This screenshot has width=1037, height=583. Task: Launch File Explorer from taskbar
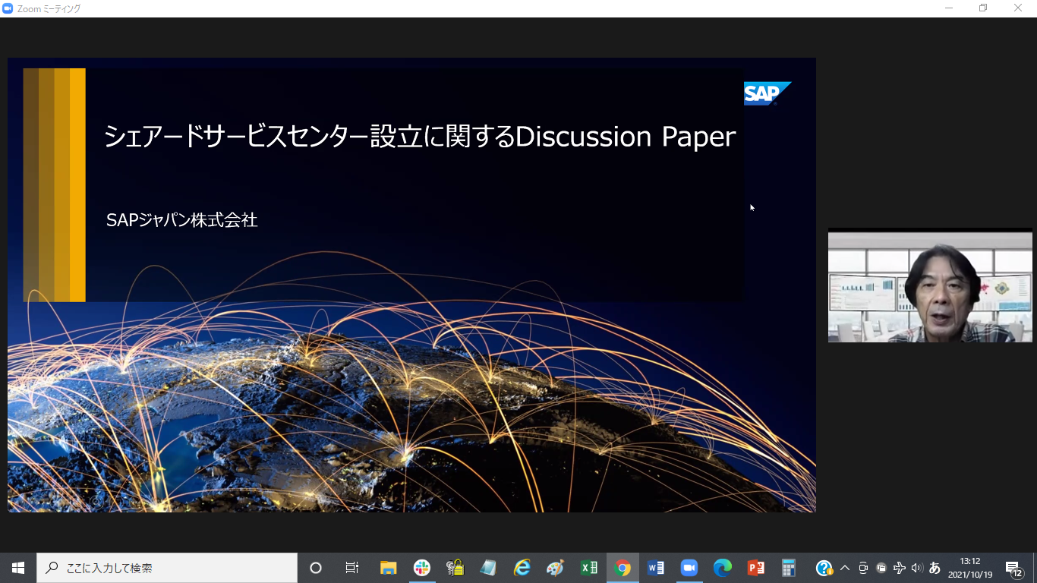389,568
